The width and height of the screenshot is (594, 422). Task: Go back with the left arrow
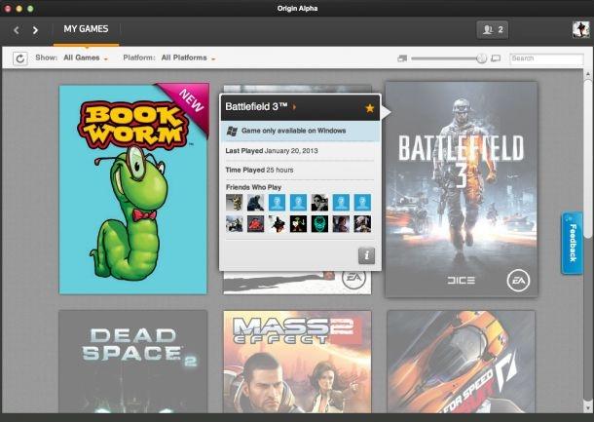pyautogui.click(x=17, y=30)
